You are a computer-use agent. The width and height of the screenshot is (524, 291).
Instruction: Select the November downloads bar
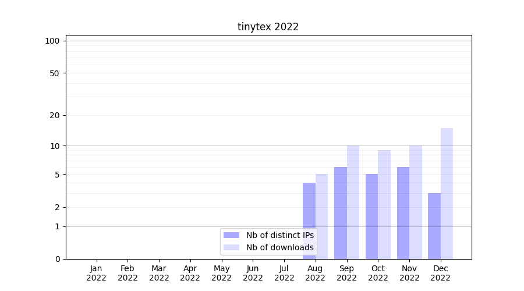(416, 202)
